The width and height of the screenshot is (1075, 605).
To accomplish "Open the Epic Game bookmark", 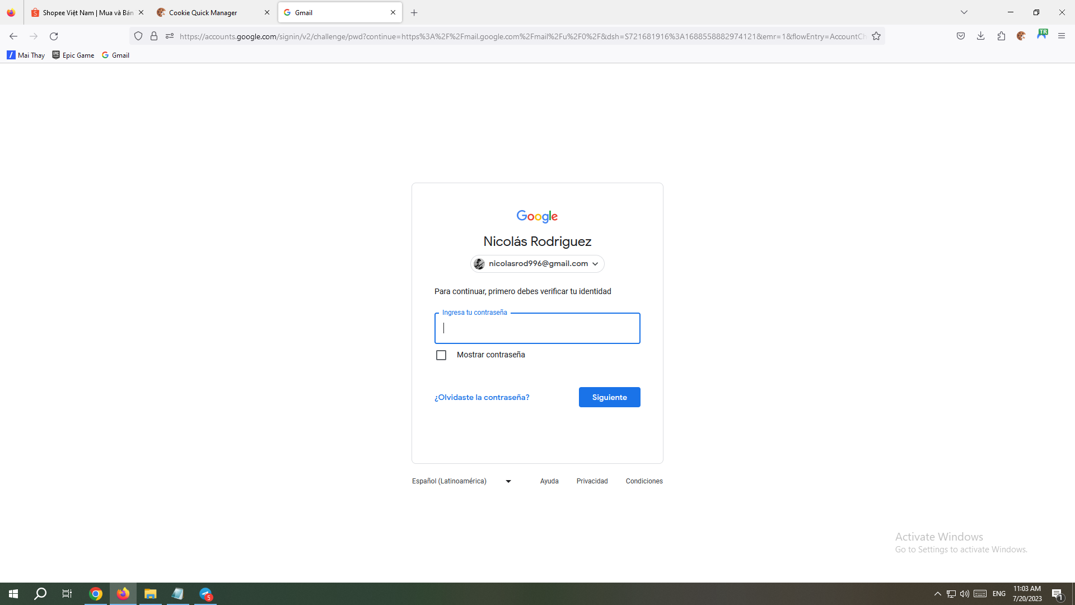I will [x=73, y=55].
